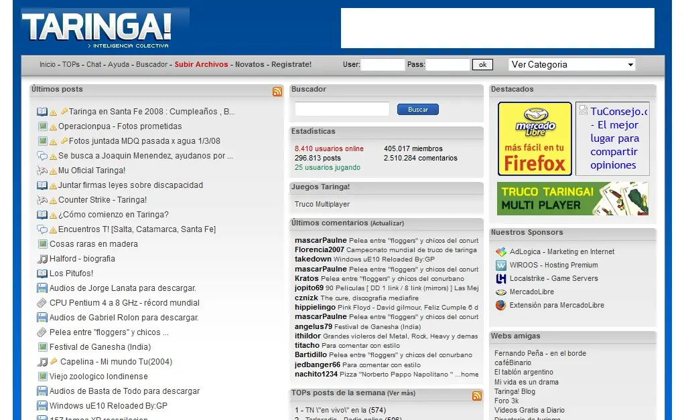This screenshot has width=684, height=420.
Task: Click the category icon beside Cosas raras en madera
Action: coord(42,244)
